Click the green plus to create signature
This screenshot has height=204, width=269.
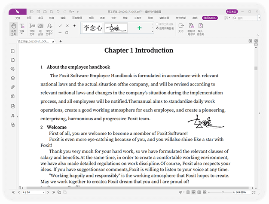(140, 28)
